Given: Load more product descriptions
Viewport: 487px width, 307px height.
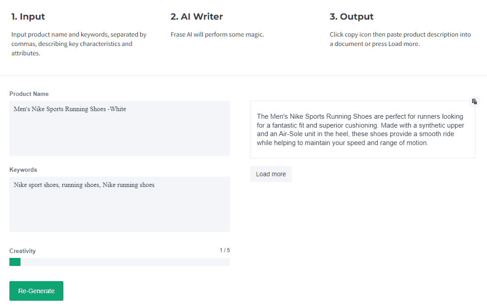Looking at the screenshot, I should (271, 174).
